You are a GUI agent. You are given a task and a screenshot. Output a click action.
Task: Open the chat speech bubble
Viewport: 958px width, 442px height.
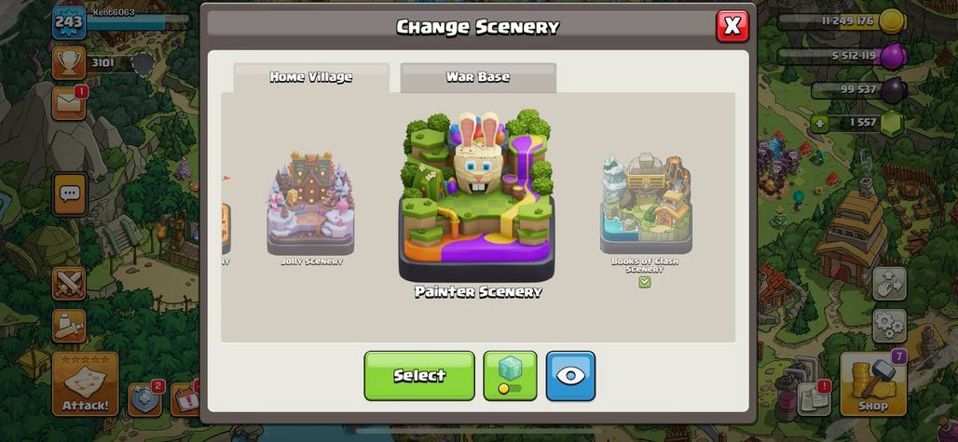70,194
